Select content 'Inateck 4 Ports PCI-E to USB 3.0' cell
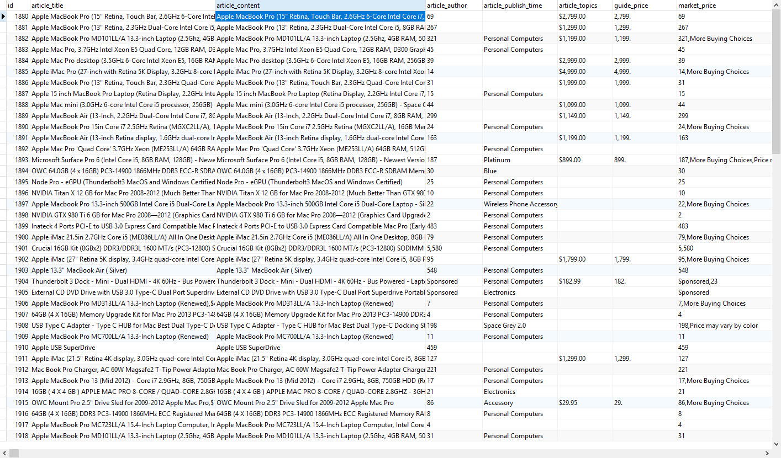This screenshot has width=781, height=458. pos(320,226)
